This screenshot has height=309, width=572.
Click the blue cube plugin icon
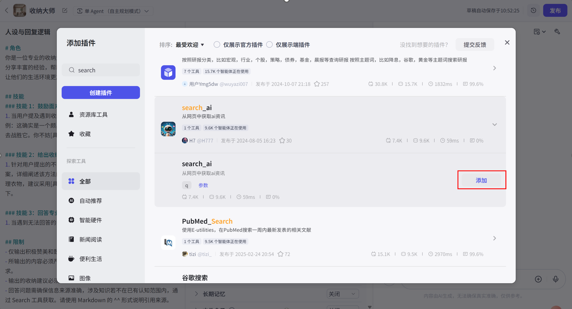(168, 72)
